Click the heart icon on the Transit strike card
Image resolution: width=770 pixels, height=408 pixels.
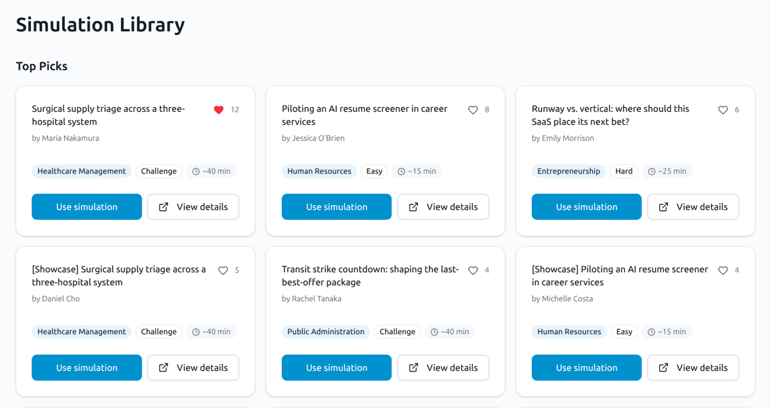coord(473,270)
